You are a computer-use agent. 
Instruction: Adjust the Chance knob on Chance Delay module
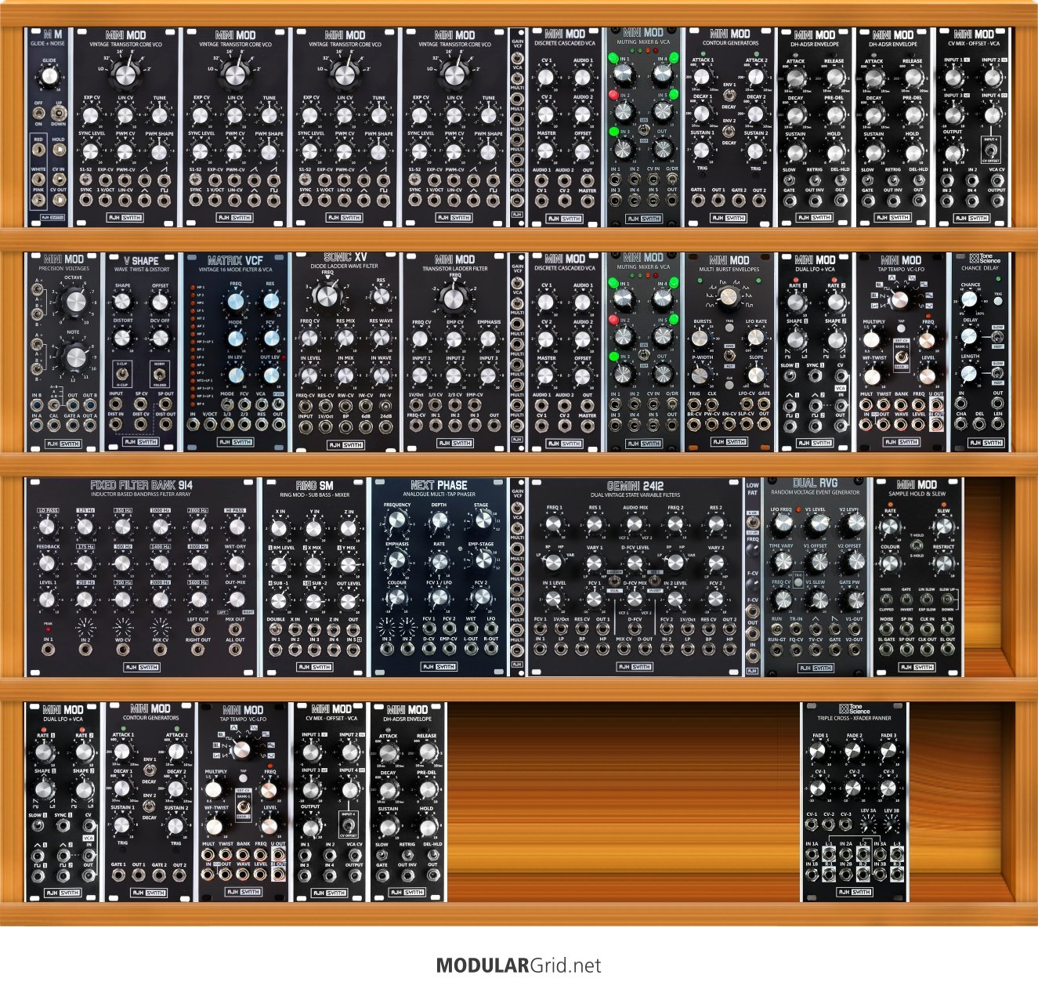[970, 299]
